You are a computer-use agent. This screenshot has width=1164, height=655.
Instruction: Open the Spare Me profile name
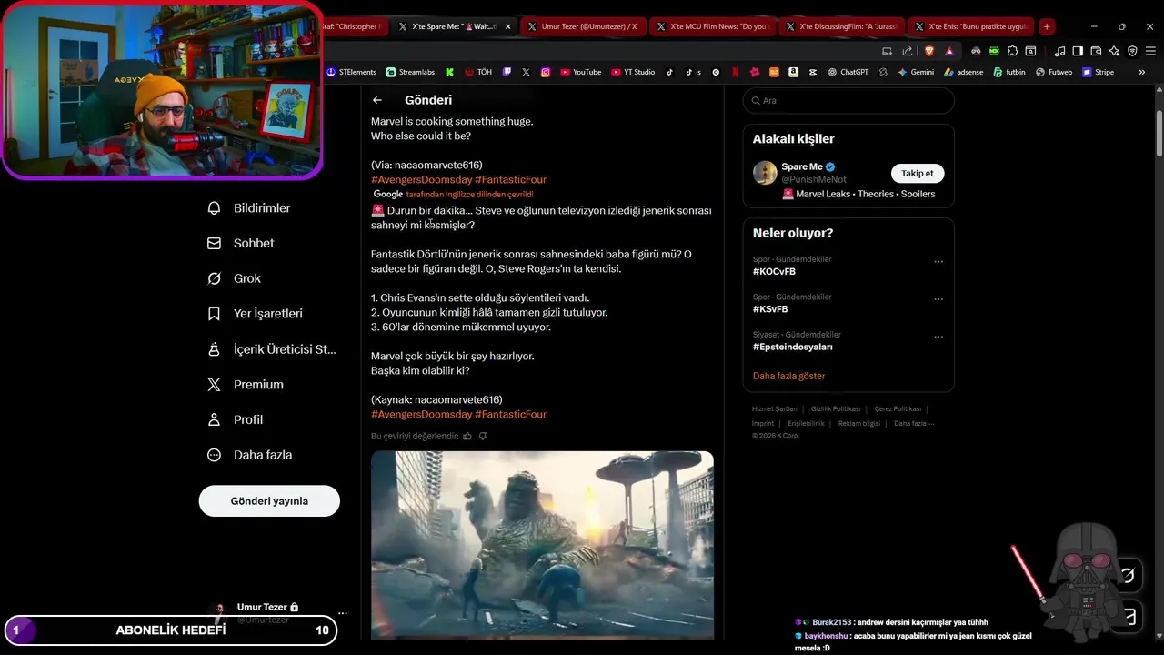(x=801, y=166)
